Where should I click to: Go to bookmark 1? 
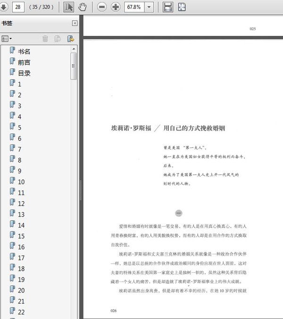(19, 84)
